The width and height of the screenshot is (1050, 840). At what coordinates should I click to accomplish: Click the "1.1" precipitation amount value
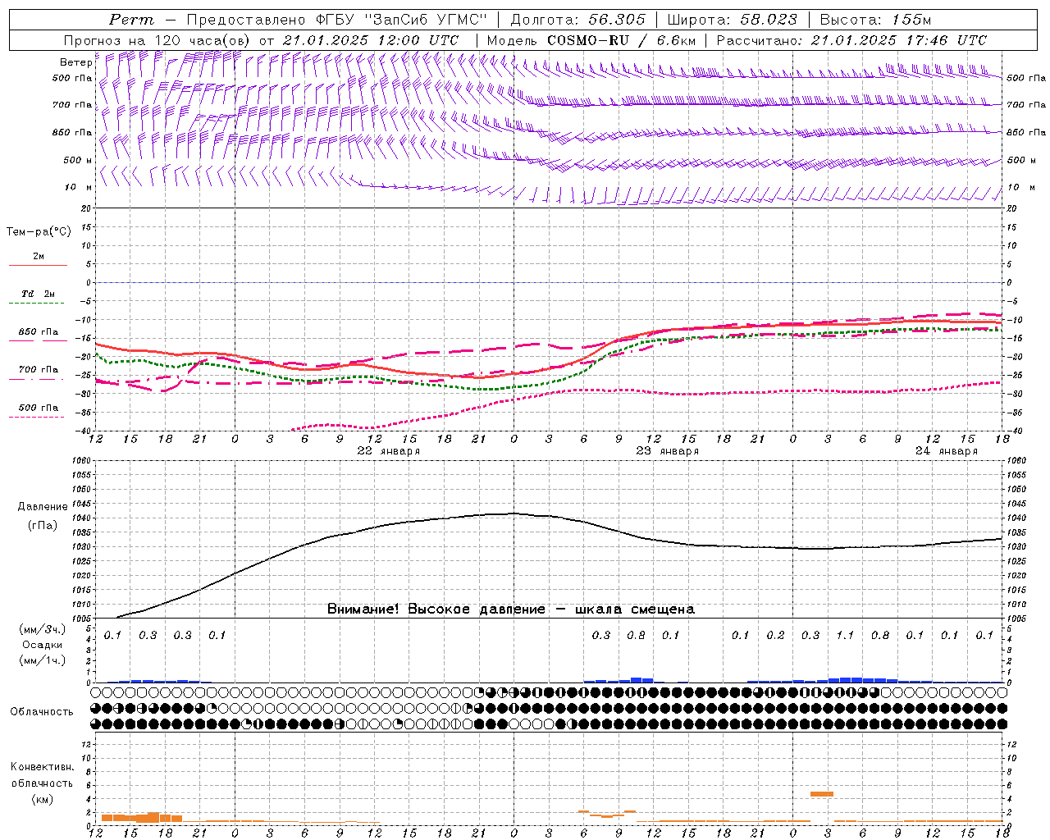click(x=845, y=635)
